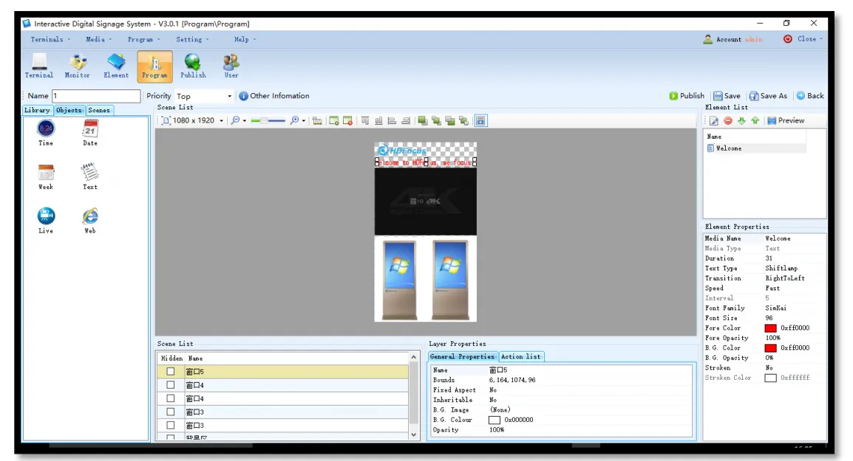Delete the element with the red minus icon
This screenshot has width=853, height=461.
point(727,120)
